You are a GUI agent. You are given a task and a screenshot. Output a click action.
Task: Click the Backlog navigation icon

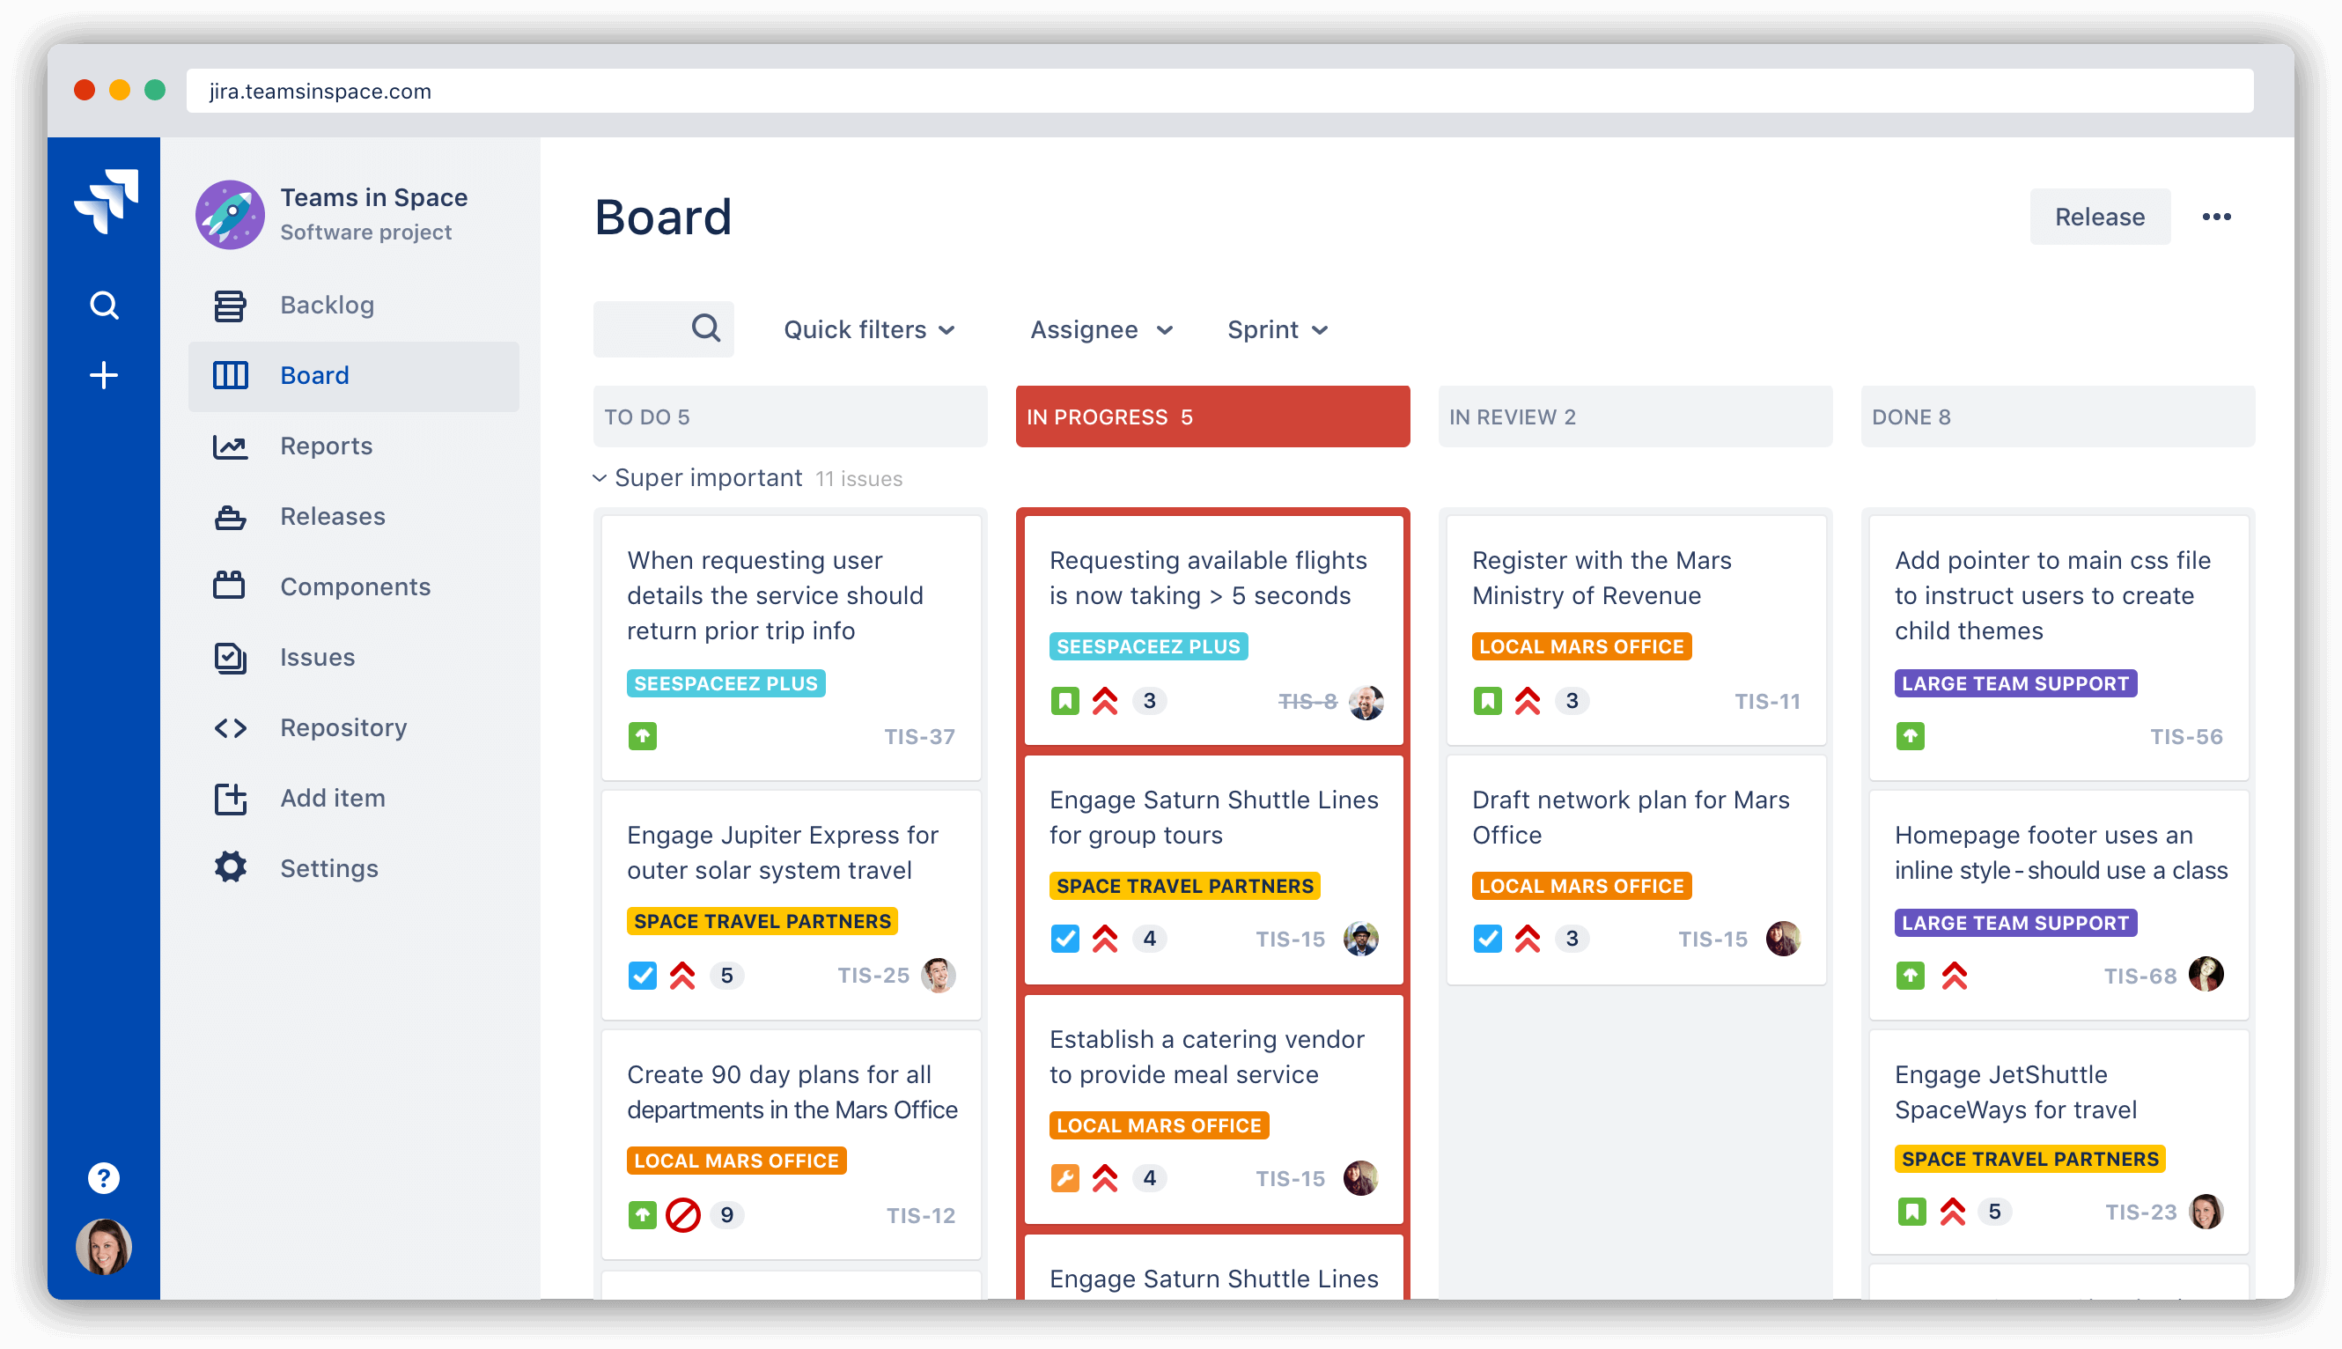pyautogui.click(x=230, y=306)
